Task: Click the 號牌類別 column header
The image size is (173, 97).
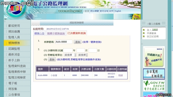Action: 56,69
